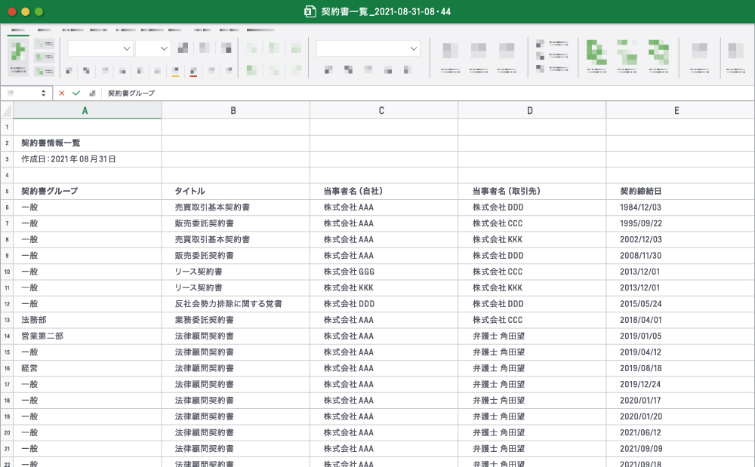755x467 pixels.
Task: Click the Format Painter button below Copy
Action: coord(44,71)
